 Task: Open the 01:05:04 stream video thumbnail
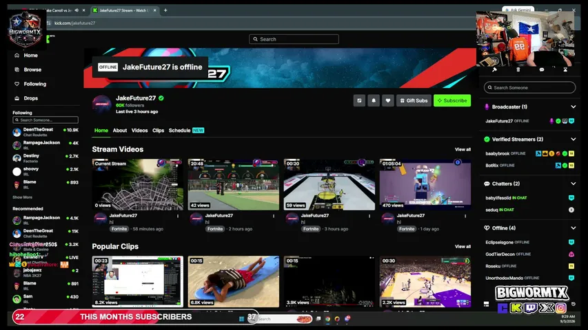click(x=425, y=184)
